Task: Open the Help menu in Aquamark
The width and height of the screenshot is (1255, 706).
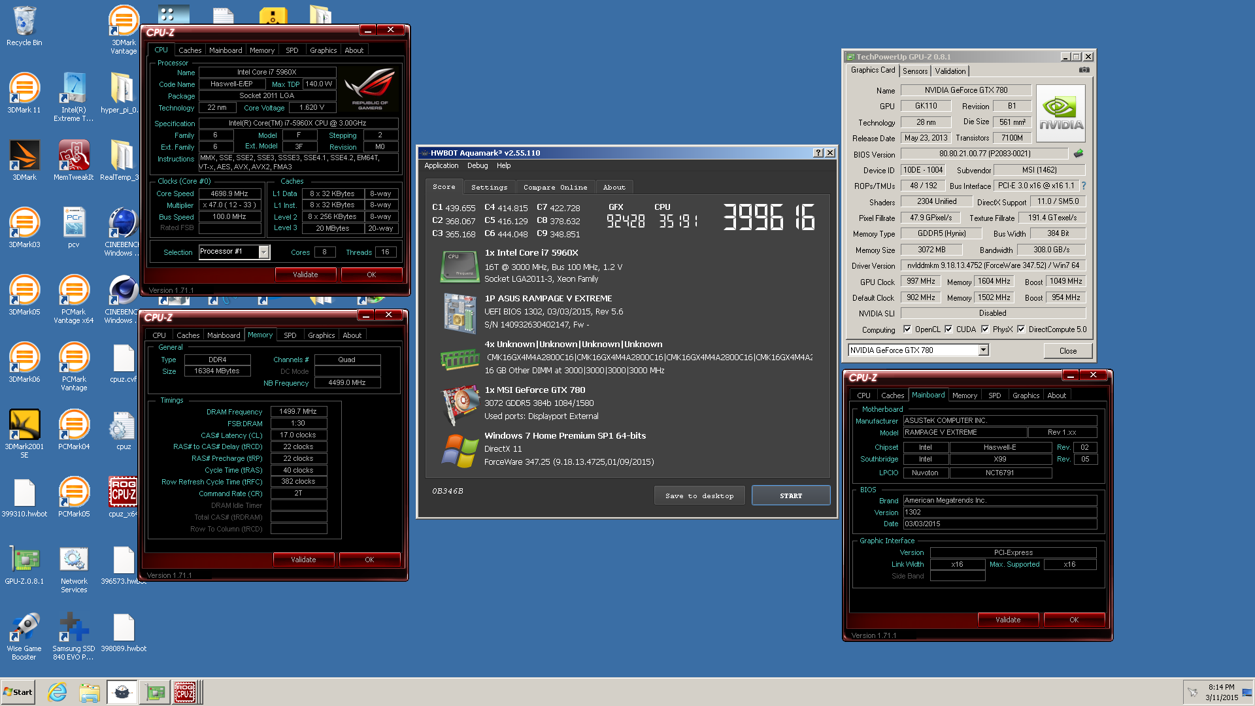Action: point(503,166)
